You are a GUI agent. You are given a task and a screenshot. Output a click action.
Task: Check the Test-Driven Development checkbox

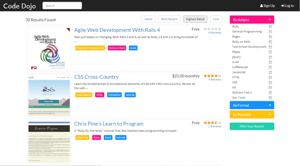tap(270, 47)
